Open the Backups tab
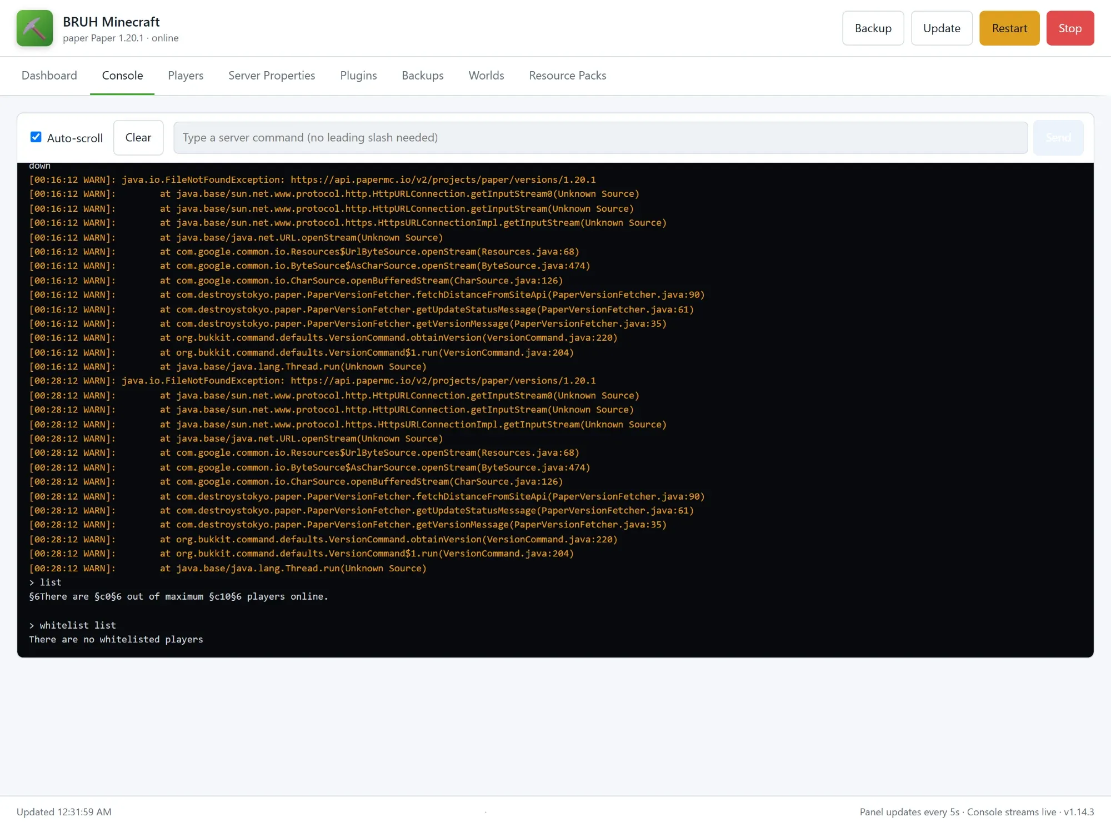The image size is (1111, 827). (423, 76)
